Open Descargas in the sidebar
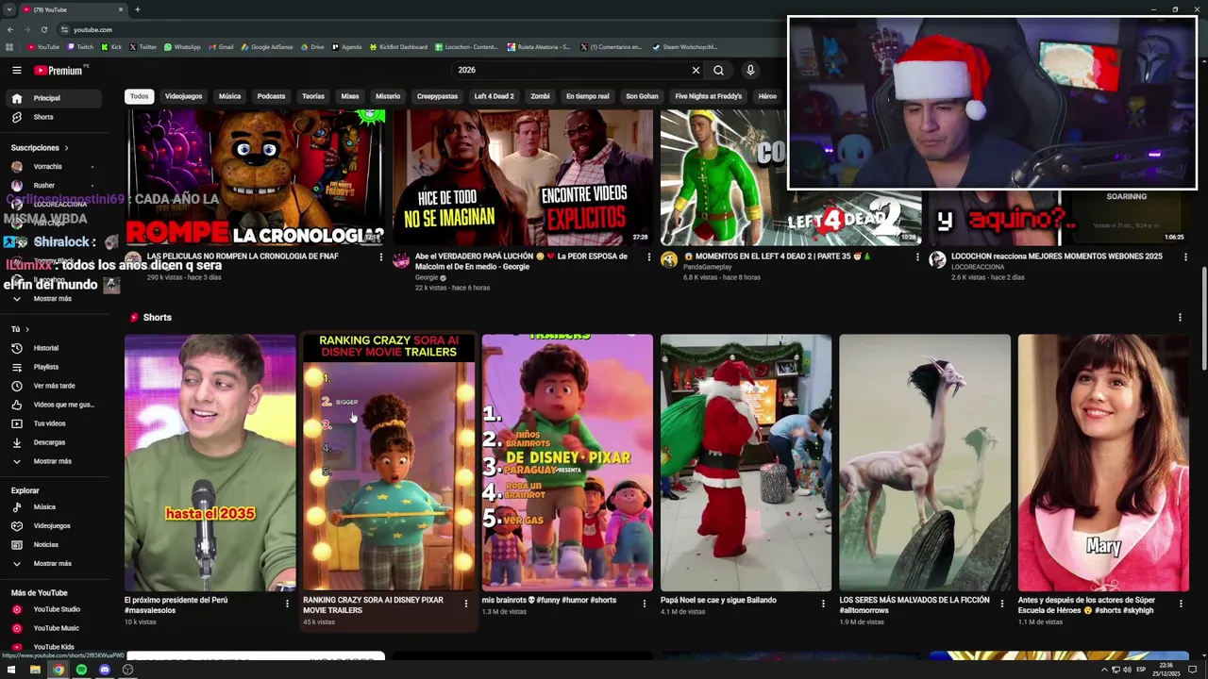The image size is (1208, 679). pyautogui.click(x=57, y=442)
